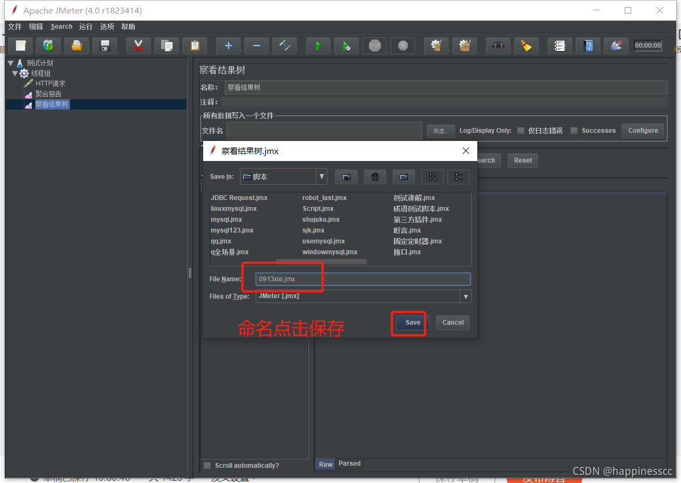Toggle the 仅日志错误 checkbox
Screen dimensions: 681x483
pyautogui.click(x=521, y=131)
